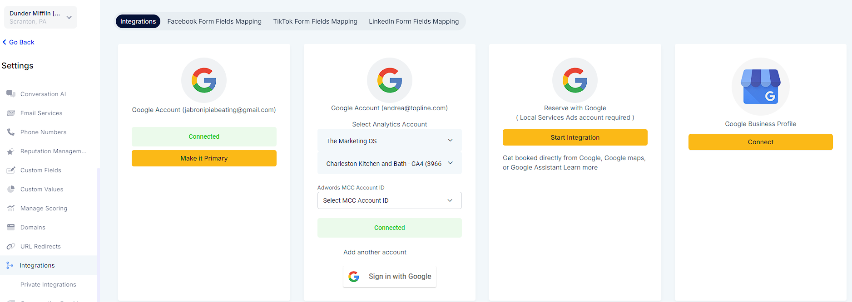Open Private Integrations settings
Image resolution: width=852 pixels, height=302 pixels.
[x=49, y=284]
